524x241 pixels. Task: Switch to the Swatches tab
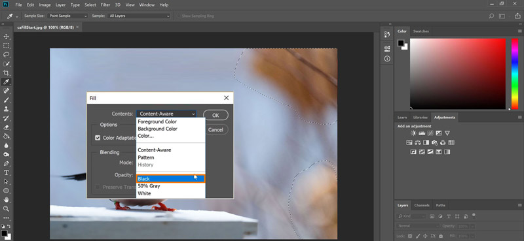click(x=421, y=31)
